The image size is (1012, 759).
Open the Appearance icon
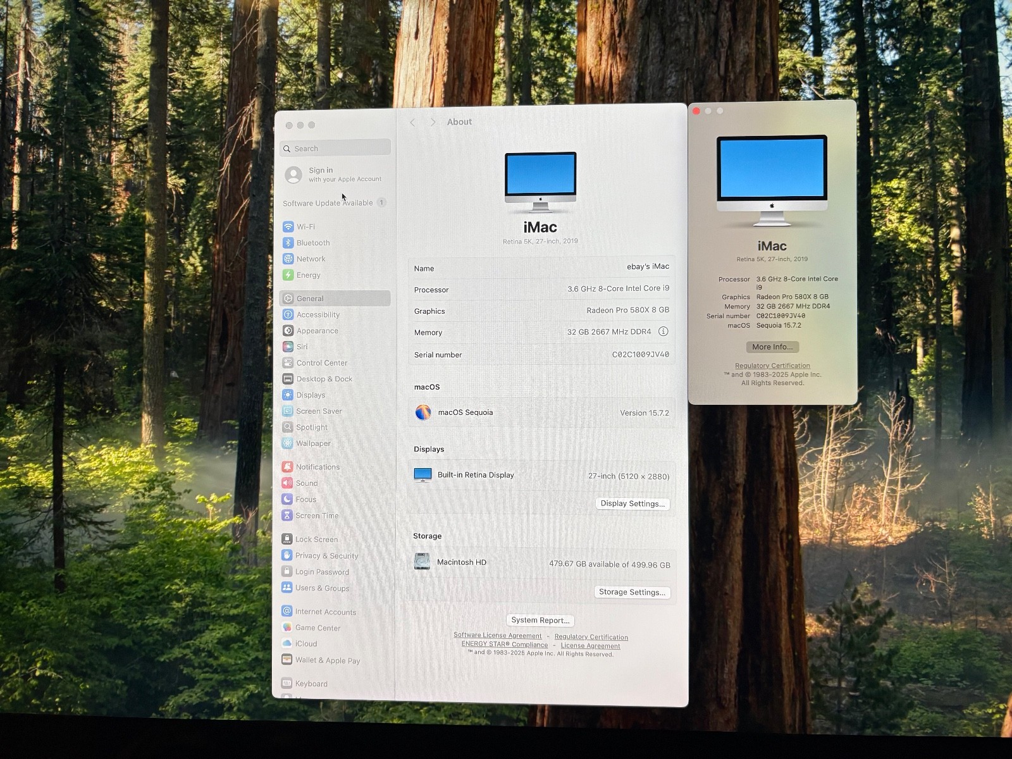(x=288, y=331)
